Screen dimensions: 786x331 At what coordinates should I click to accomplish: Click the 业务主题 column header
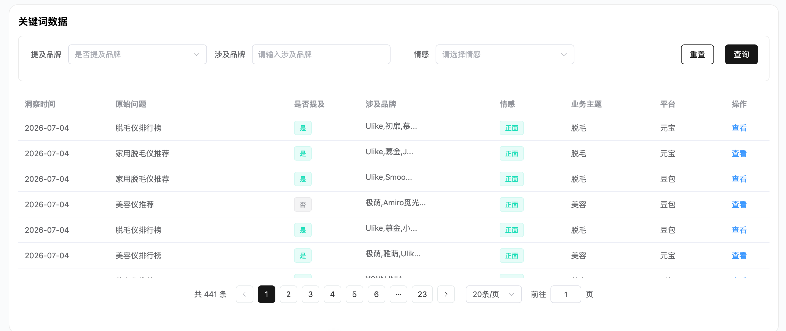586,104
